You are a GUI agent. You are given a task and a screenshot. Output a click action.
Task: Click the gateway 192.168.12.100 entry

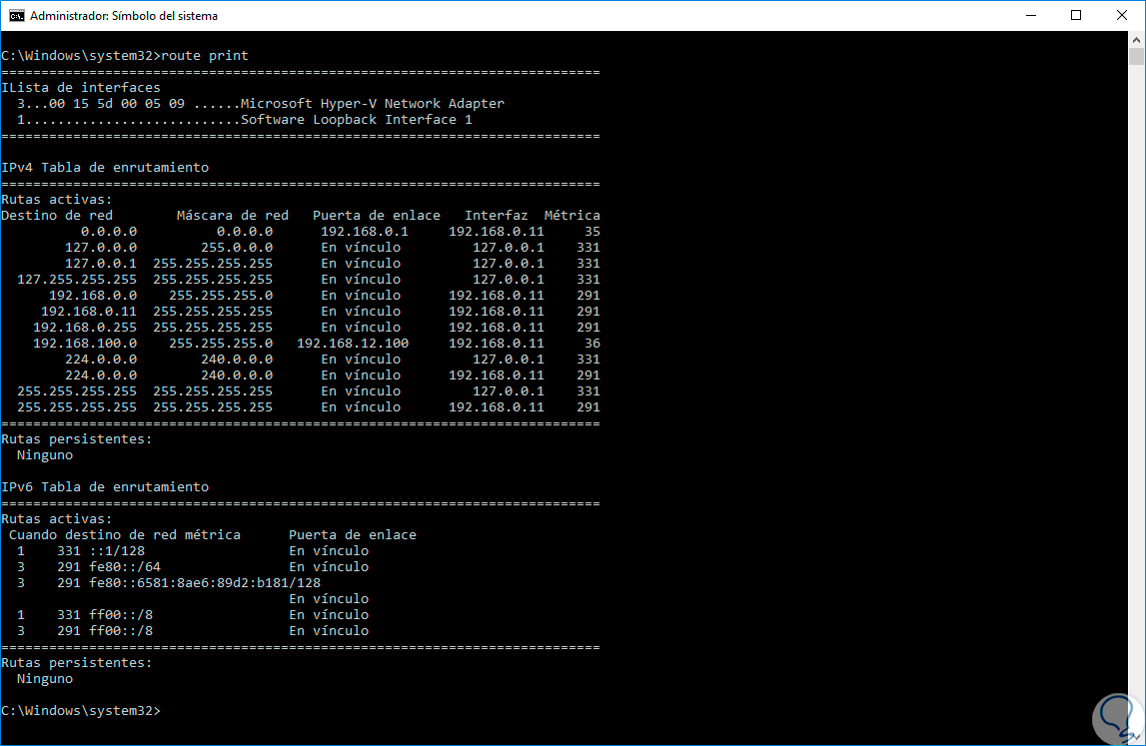(x=353, y=344)
